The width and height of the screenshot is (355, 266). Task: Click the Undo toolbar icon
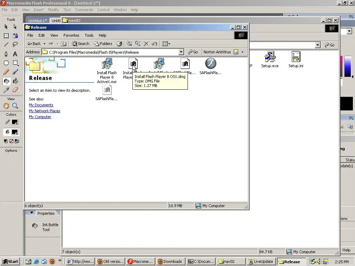(154, 44)
